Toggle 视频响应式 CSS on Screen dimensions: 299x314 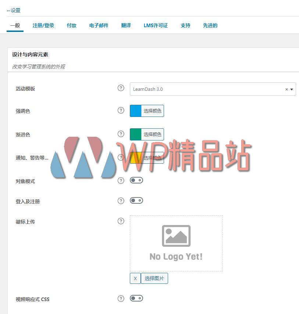(x=136, y=298)
